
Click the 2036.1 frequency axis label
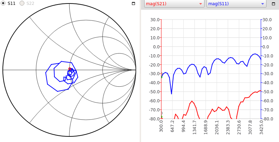click(217, 127)
